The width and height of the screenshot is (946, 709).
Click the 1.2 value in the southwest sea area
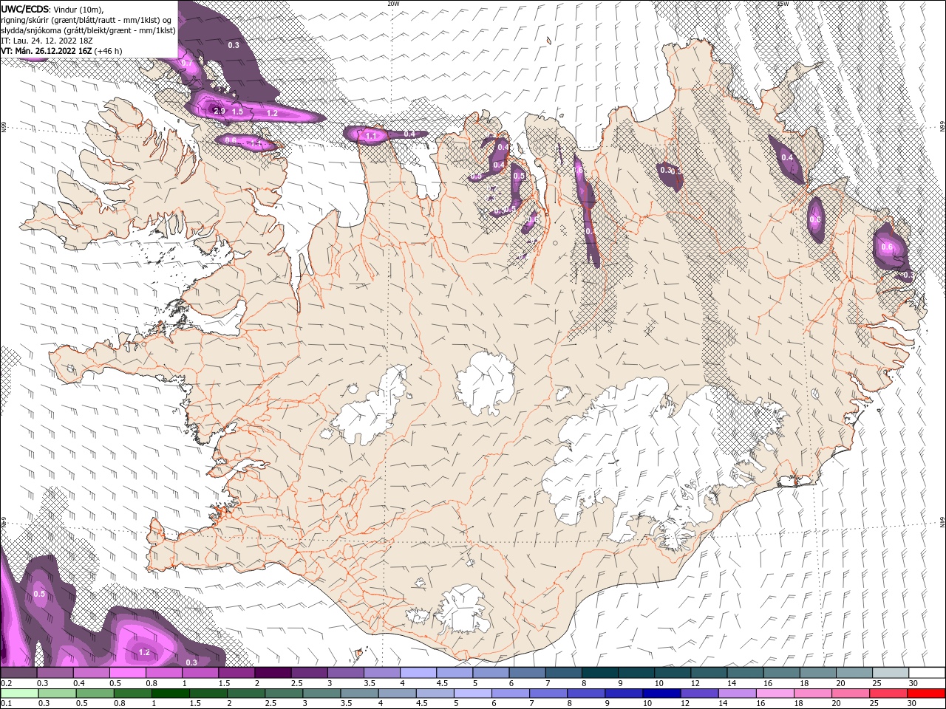[x=144, y=652]
